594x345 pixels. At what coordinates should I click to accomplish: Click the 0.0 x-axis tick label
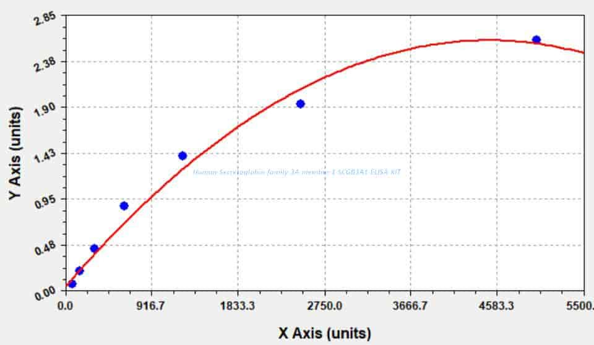pyautogui.click(x=65, y=305)
